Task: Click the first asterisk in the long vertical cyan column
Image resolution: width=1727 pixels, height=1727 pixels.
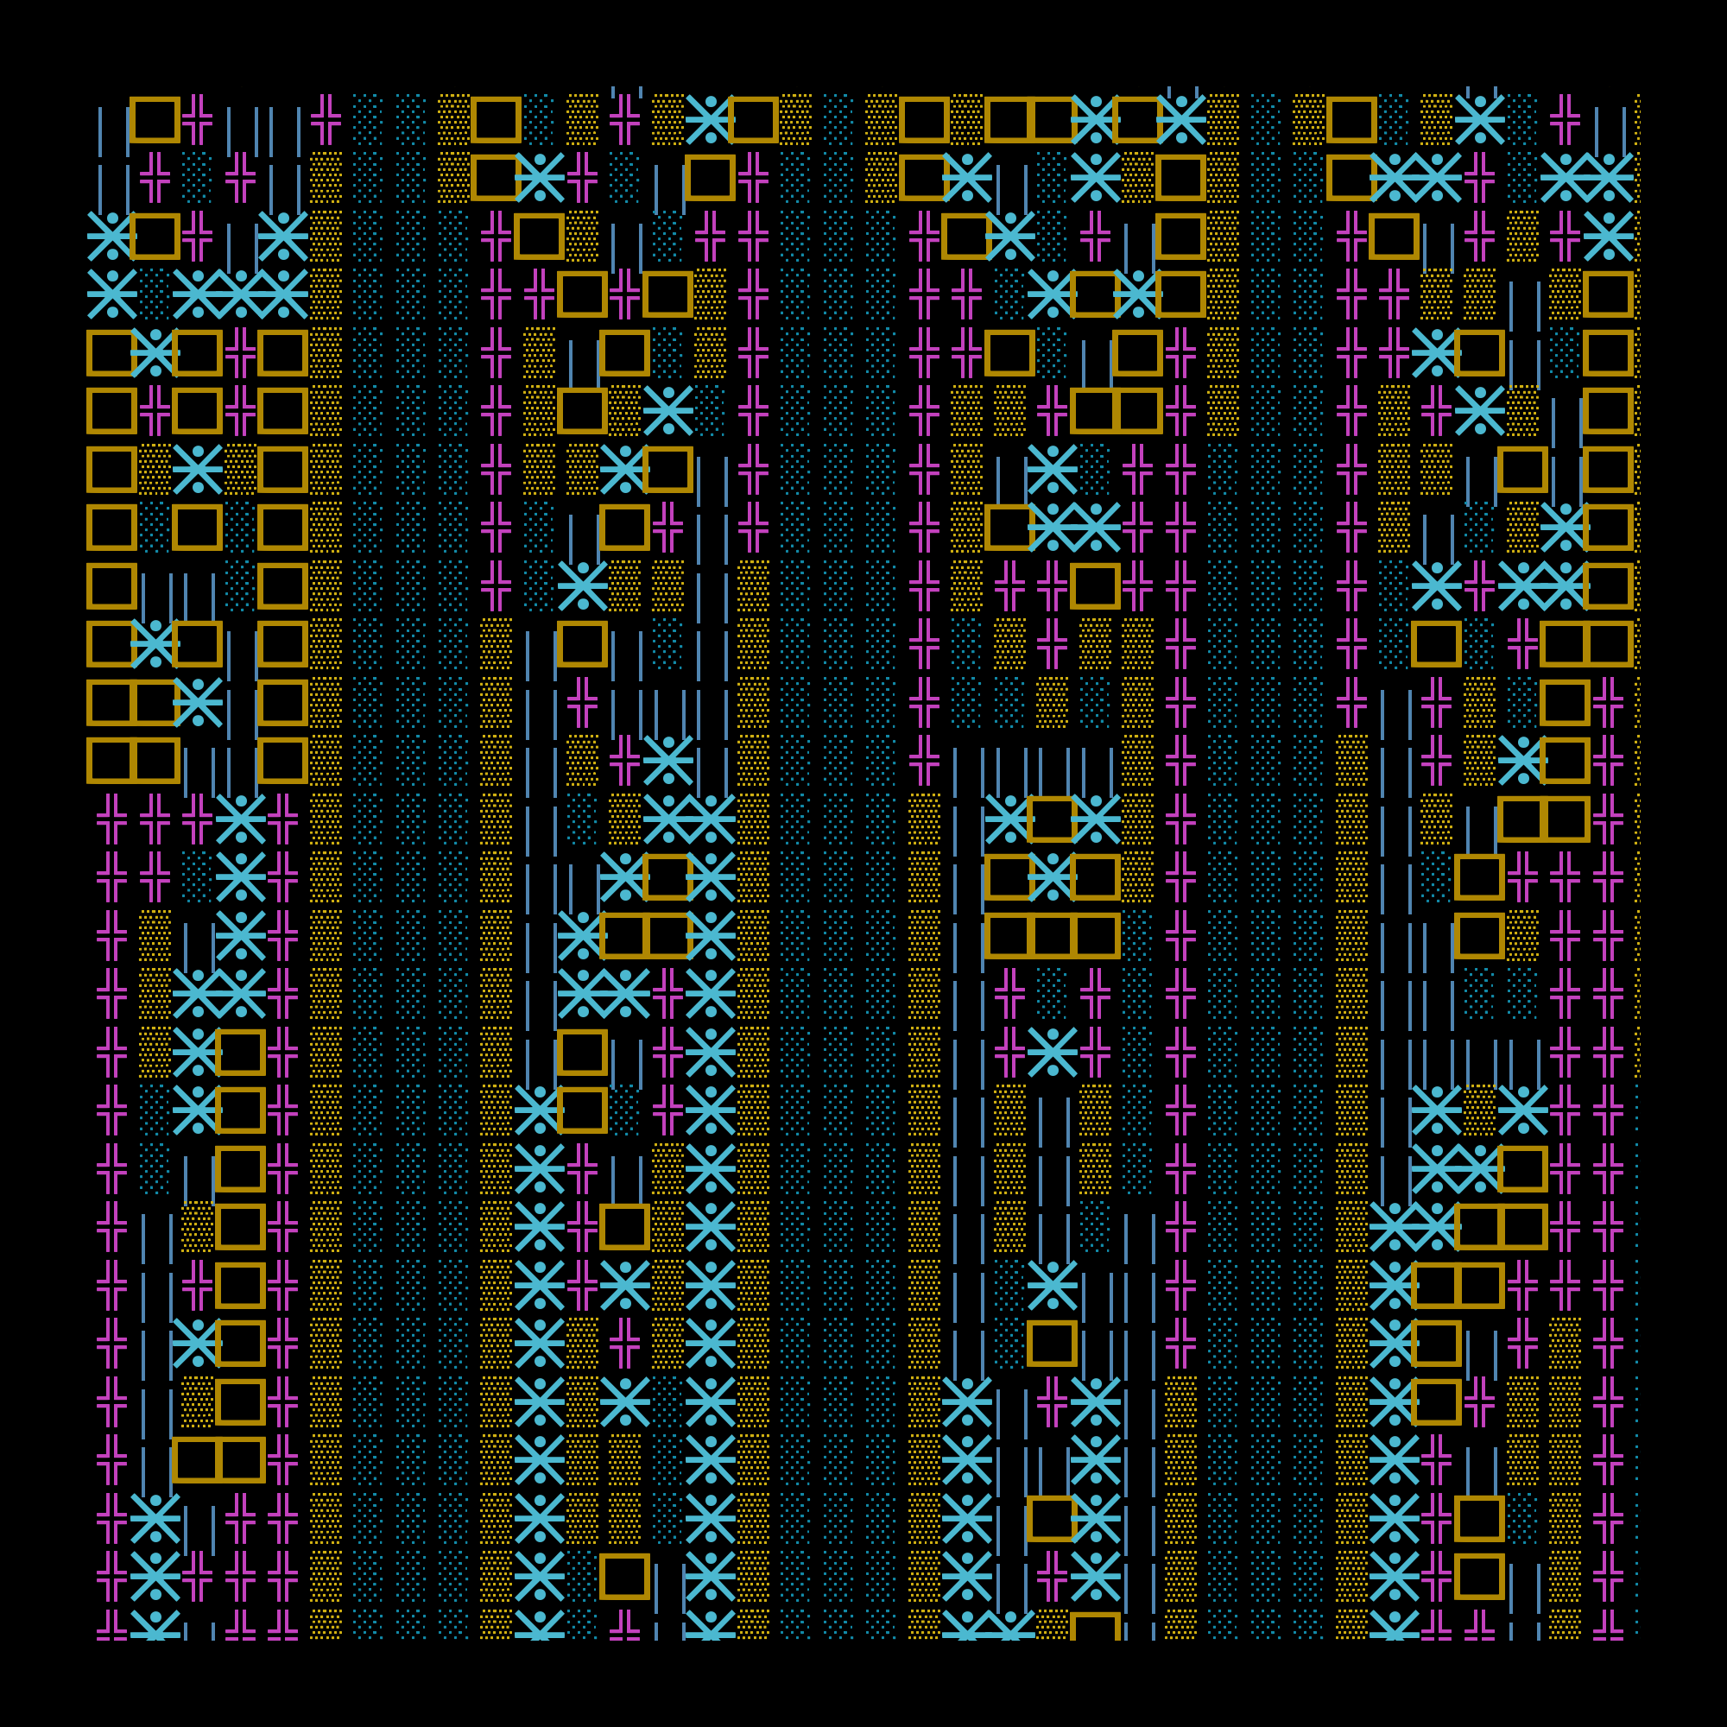Action: tap(711, 819)
